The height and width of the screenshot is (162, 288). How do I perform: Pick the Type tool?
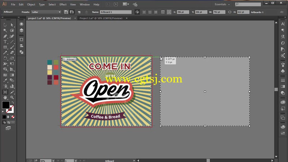5,42
